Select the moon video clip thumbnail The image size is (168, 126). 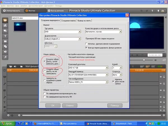coord(20,27)
